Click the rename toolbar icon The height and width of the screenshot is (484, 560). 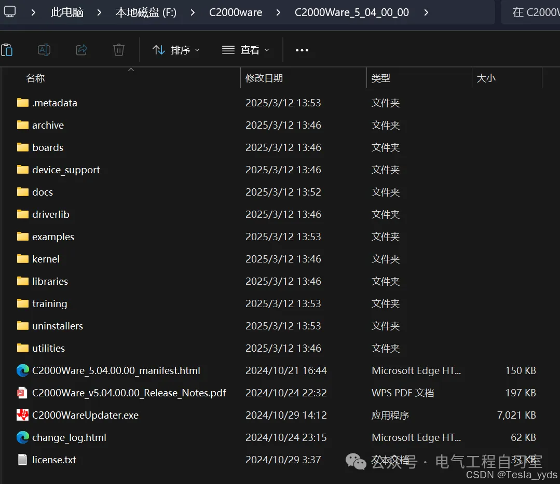pyautogui.click(x=44, y=50)
